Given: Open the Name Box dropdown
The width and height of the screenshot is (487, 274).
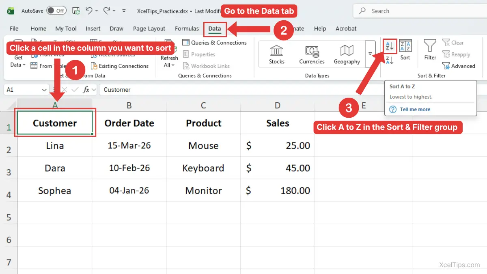Looking at the screenshot, I should coord(44,90).
